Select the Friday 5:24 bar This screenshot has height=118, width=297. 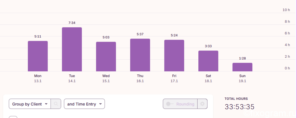(x=174, y=55)
